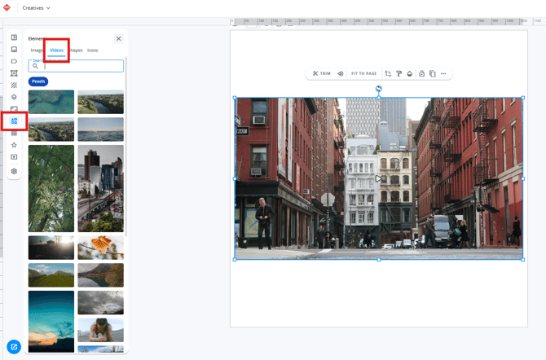
Task: Click the star favorites sidebar icon
Action: (14, 145)
